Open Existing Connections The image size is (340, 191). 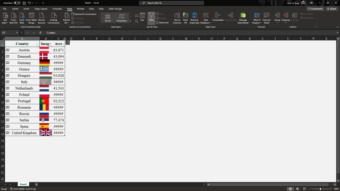coord(54,18)
